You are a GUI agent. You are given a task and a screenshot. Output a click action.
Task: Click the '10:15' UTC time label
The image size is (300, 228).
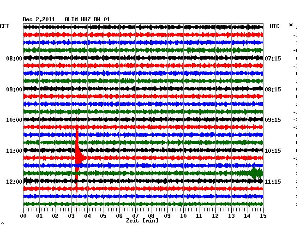coord(273,151)
